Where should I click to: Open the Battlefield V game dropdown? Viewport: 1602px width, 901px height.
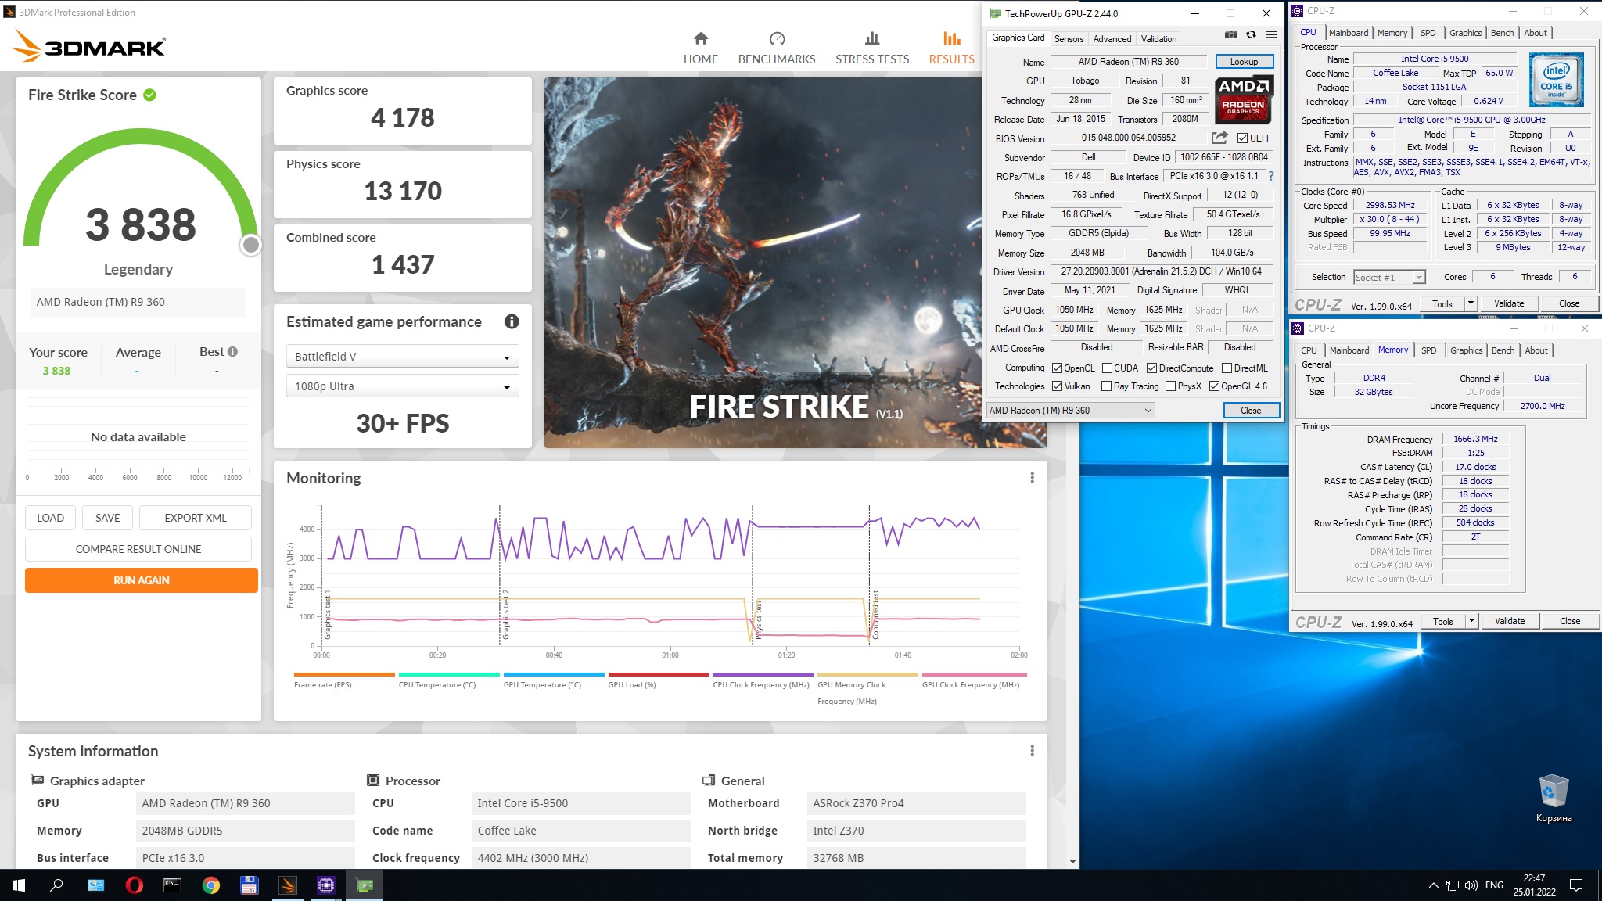click(402, 357)
